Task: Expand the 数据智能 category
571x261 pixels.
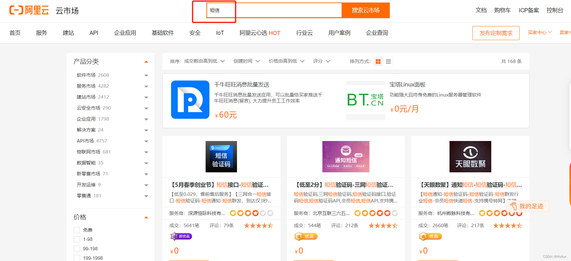Action: click(146, 163)
